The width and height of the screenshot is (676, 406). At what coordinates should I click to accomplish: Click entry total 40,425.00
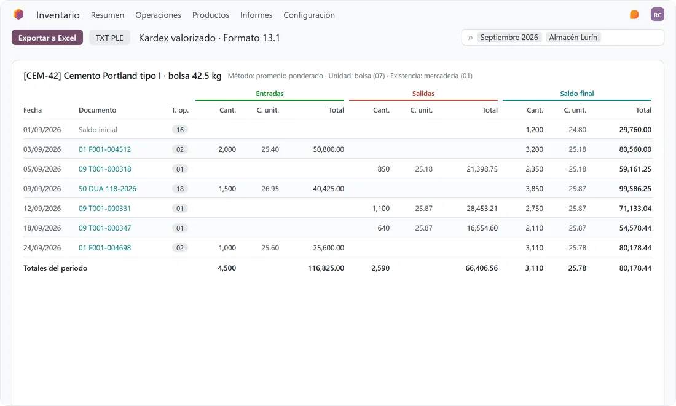click(x=329, y=189)
